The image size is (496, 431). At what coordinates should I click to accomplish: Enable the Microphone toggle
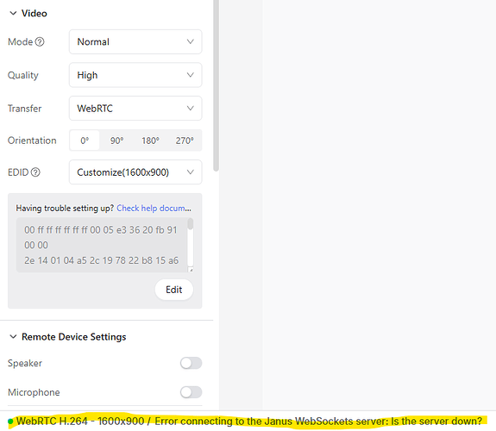pos(191,392)
